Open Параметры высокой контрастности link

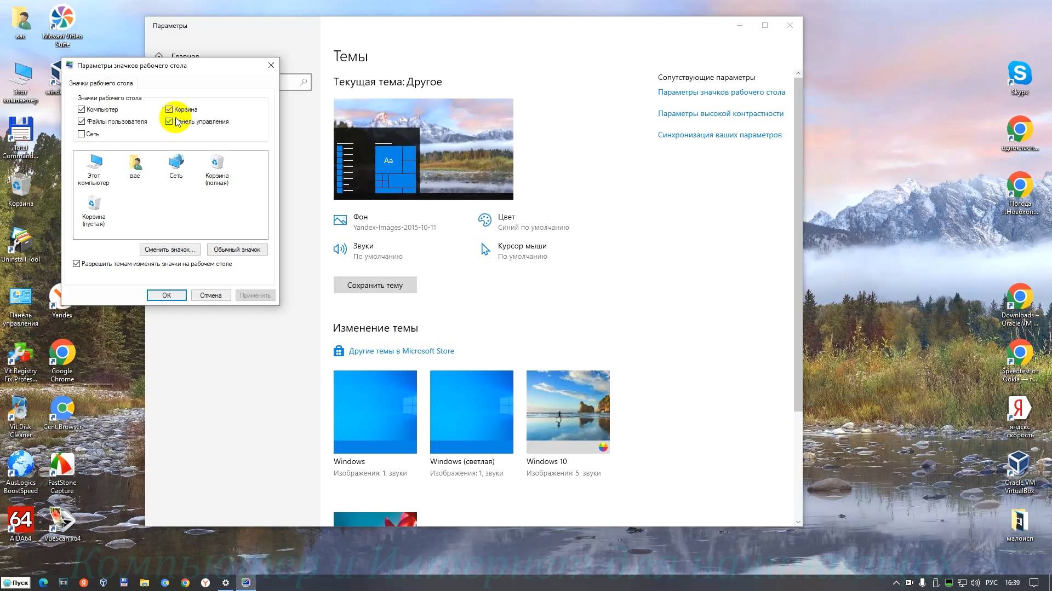tap(721, 113)
